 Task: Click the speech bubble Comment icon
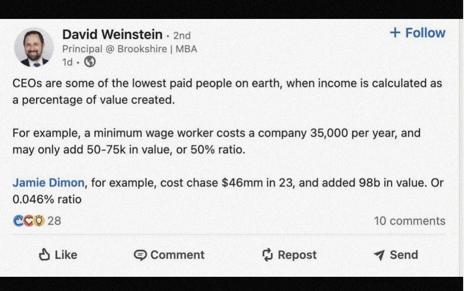coord(140,255)
